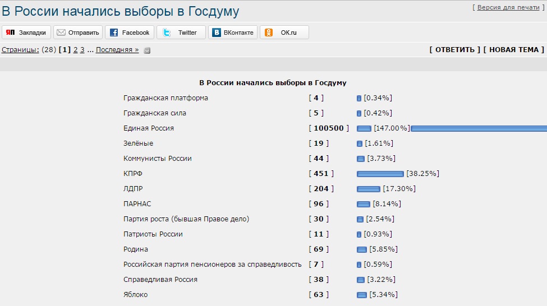Screen dimensions: 547x306
Task: Share via the OK.ru icon
Action: point(269,33)
